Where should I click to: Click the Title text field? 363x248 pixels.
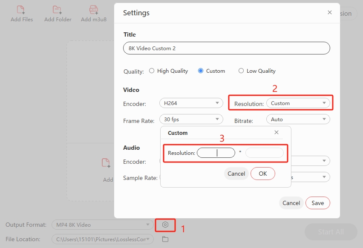click(226, 48)
